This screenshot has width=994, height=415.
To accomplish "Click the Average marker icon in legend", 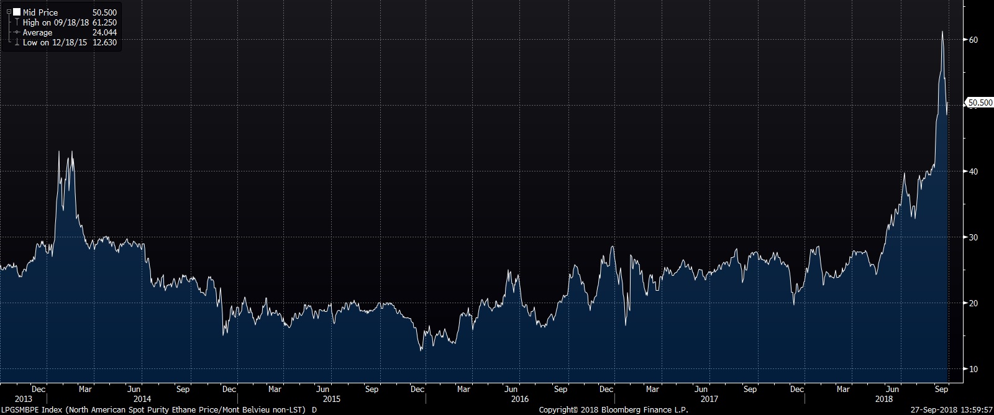I will tap(17, 32).
